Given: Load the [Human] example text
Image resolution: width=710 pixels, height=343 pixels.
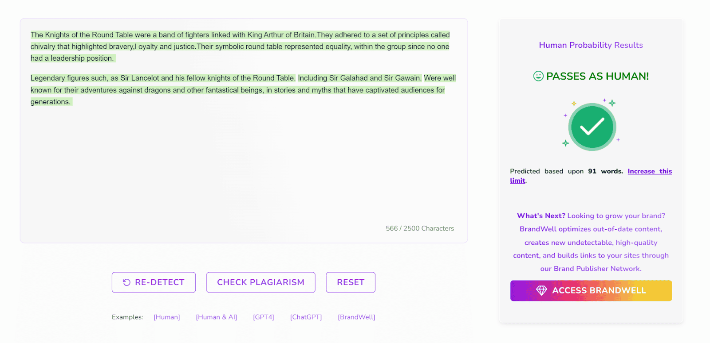Looking at the screenshot, I should 167,317.
